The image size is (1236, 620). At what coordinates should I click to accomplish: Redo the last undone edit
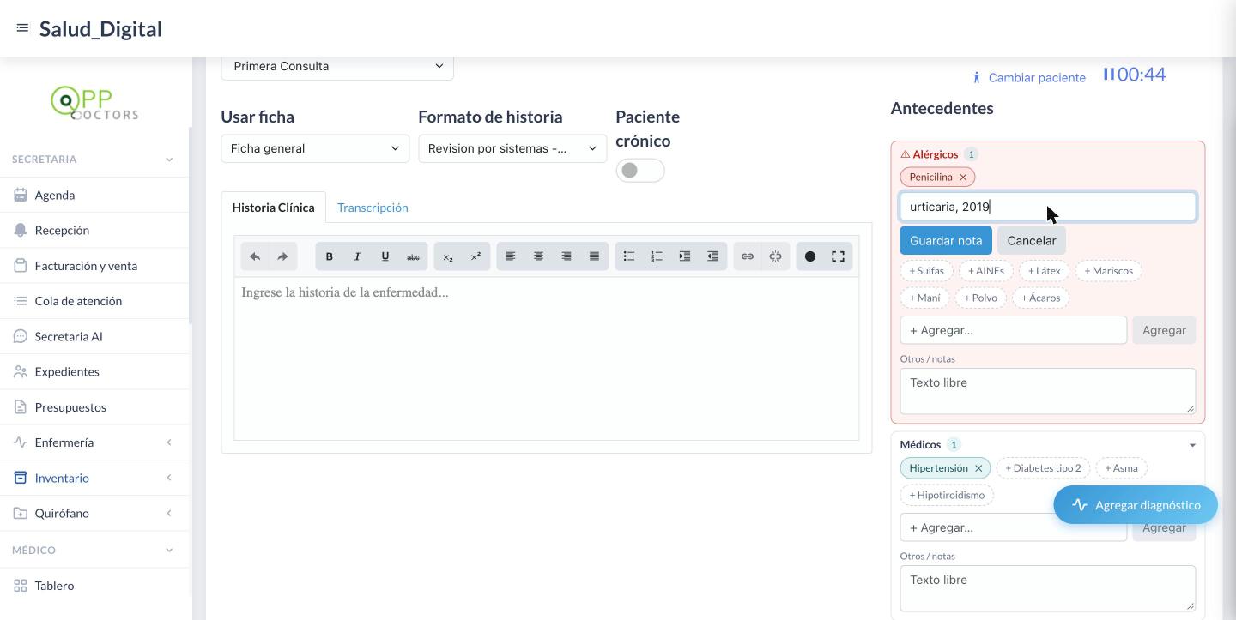[282, 256]
